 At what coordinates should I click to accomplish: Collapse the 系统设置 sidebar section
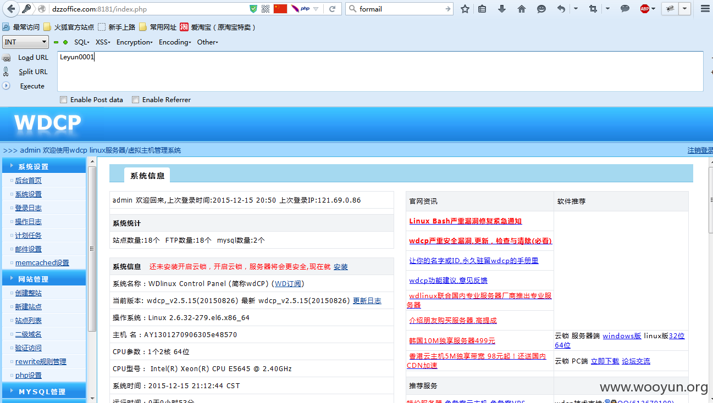tap(43, 166)
